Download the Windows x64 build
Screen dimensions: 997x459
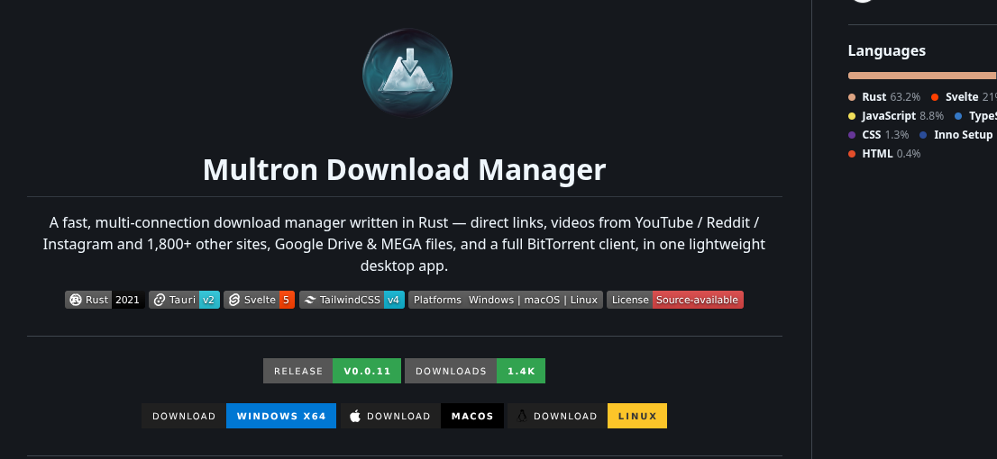[239, 416]
